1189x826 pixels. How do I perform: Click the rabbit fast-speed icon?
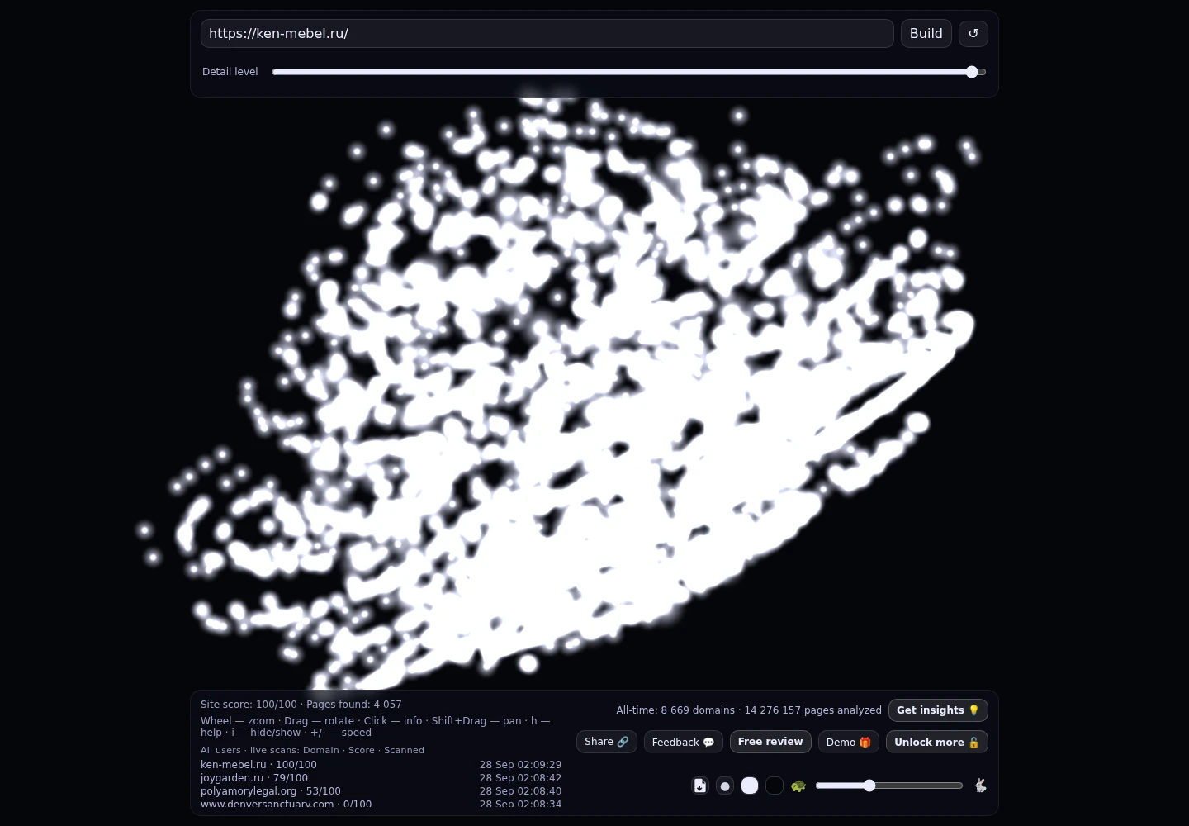point(980,786)
